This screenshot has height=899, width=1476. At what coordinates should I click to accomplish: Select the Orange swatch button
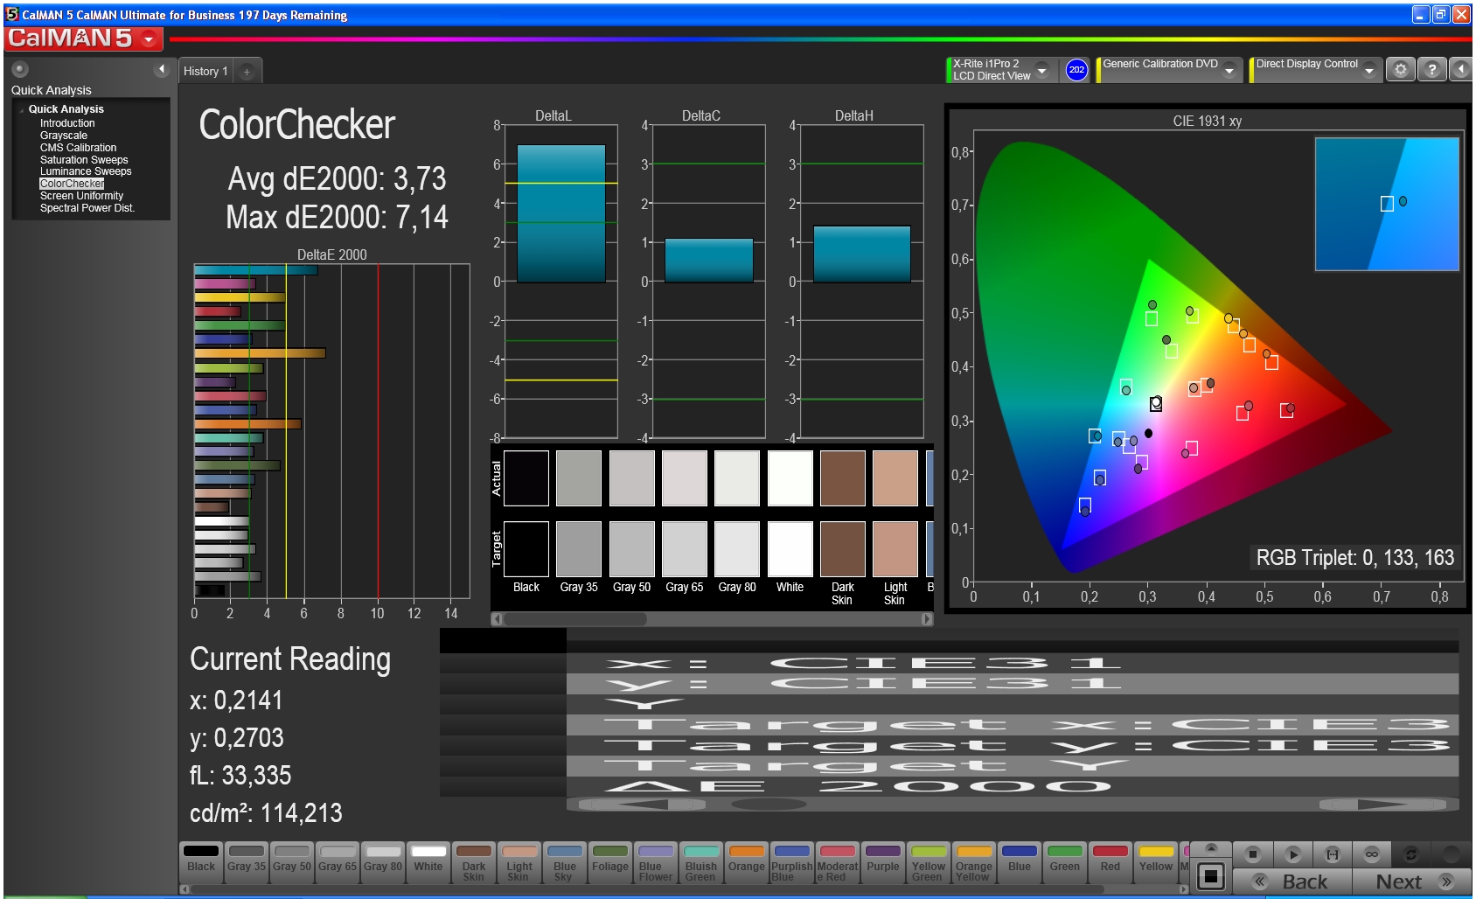pos(747,863)
